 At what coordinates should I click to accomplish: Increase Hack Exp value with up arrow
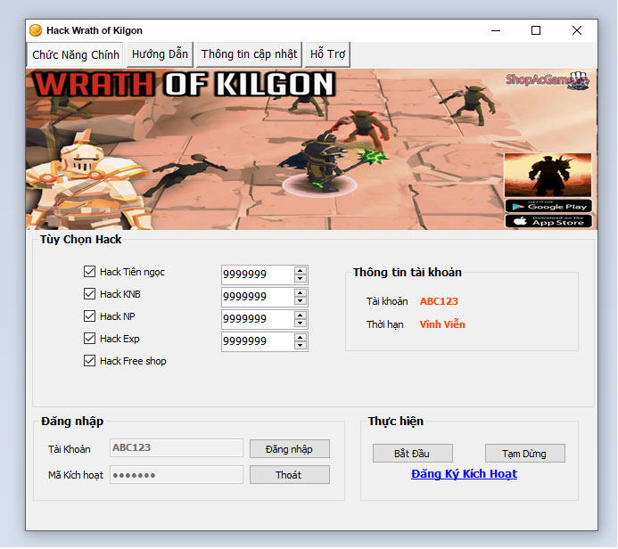[301, 338]
